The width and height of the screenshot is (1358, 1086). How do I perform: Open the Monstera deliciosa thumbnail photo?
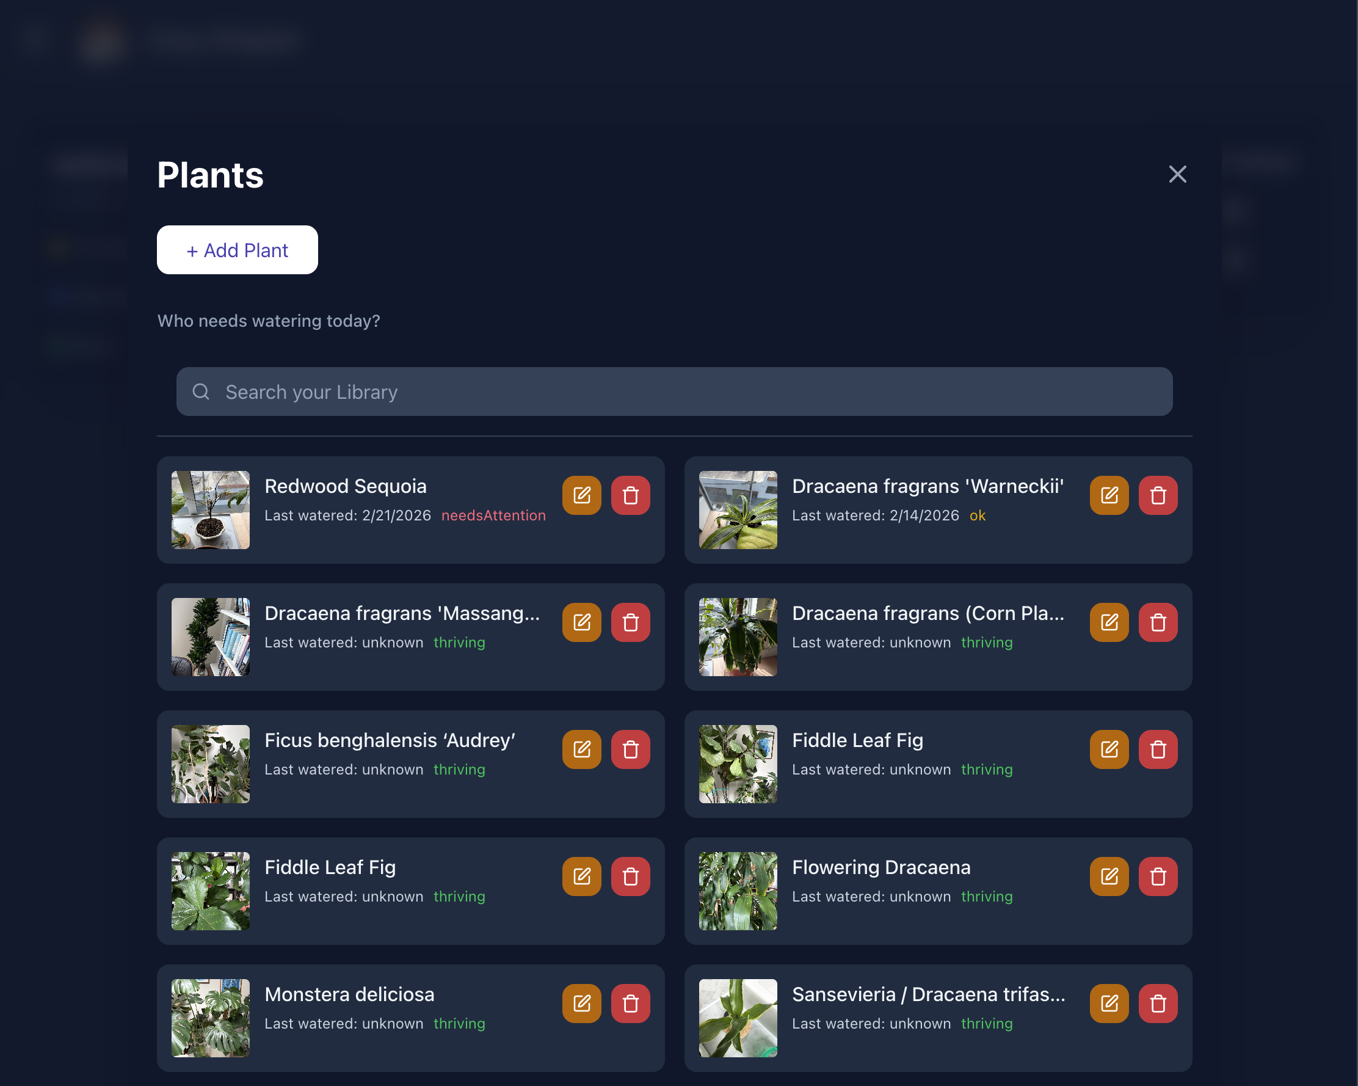point(211,1018)
